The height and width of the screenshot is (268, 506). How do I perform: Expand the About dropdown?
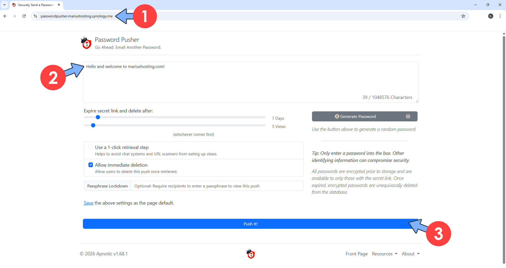coord(410,254)
